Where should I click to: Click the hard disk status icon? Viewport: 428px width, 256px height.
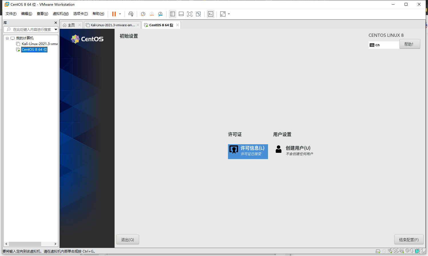(378, 251)
